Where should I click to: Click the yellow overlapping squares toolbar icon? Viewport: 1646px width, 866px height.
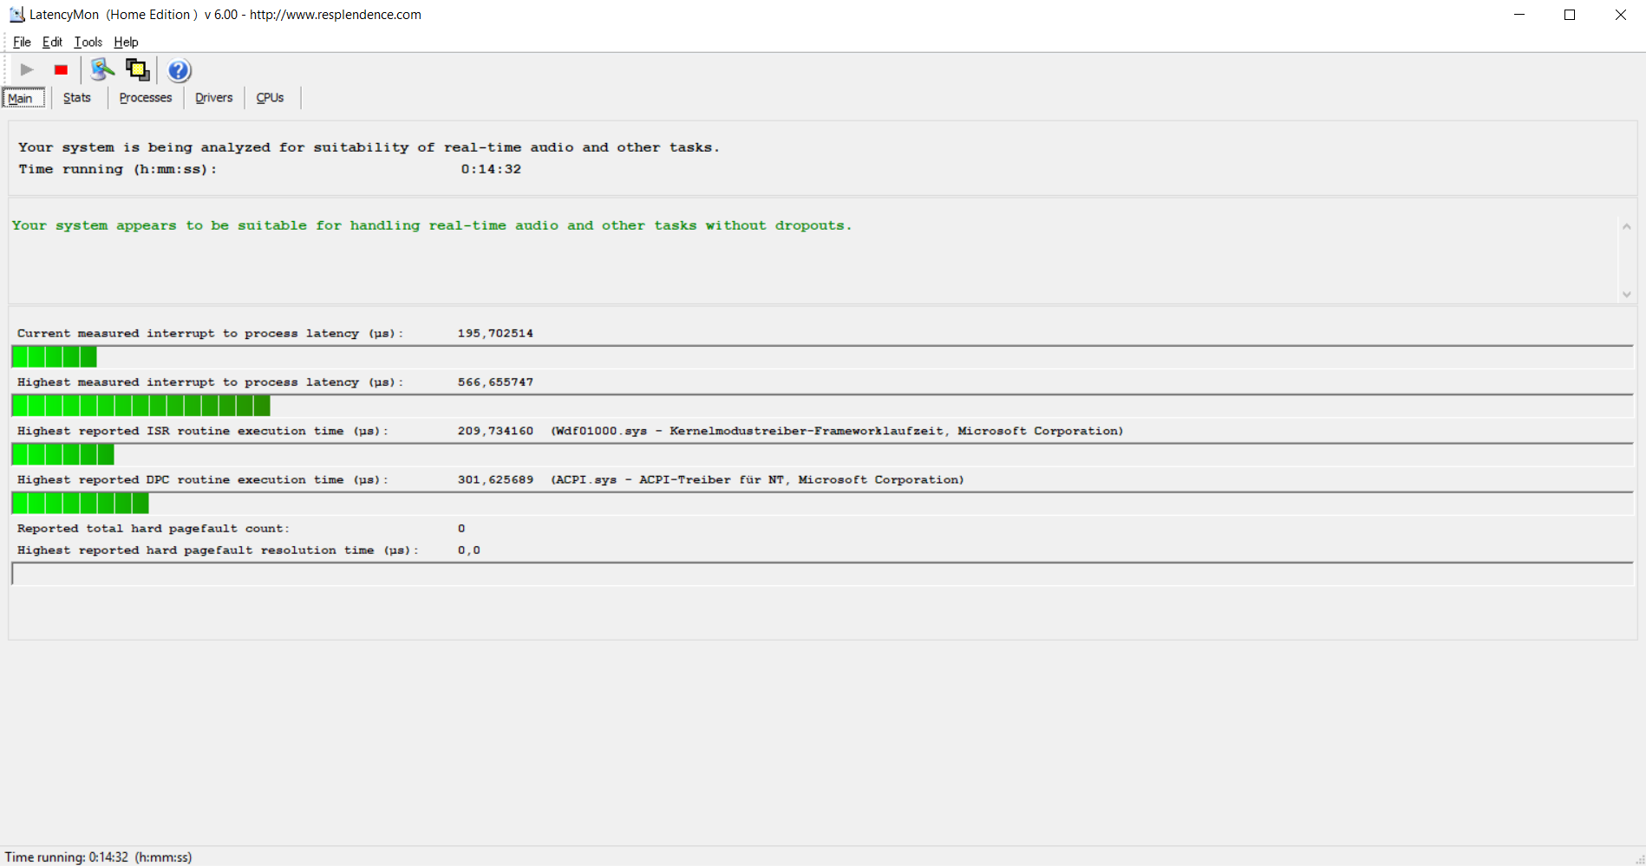pos(137,70)
